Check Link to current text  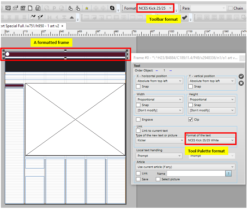click(138, 130)
